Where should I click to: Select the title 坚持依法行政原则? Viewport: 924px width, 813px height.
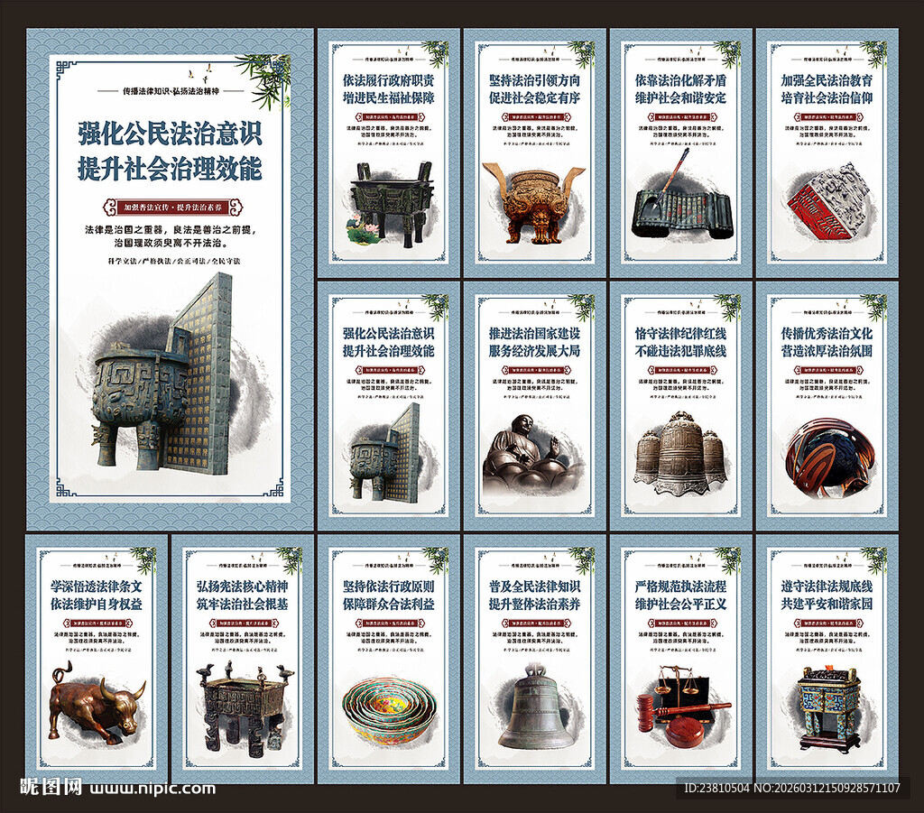(389, 587)
